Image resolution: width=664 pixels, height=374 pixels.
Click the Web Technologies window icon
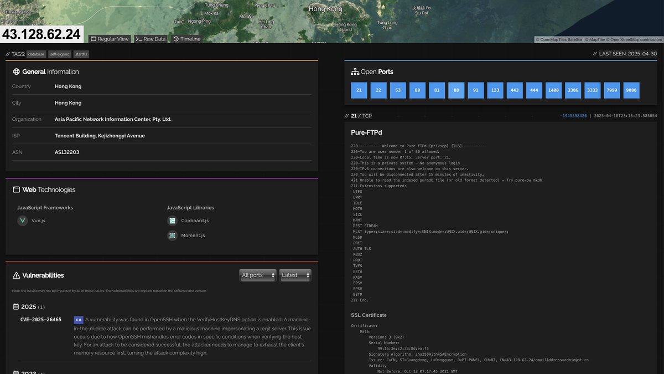click(x=16, y=189)
